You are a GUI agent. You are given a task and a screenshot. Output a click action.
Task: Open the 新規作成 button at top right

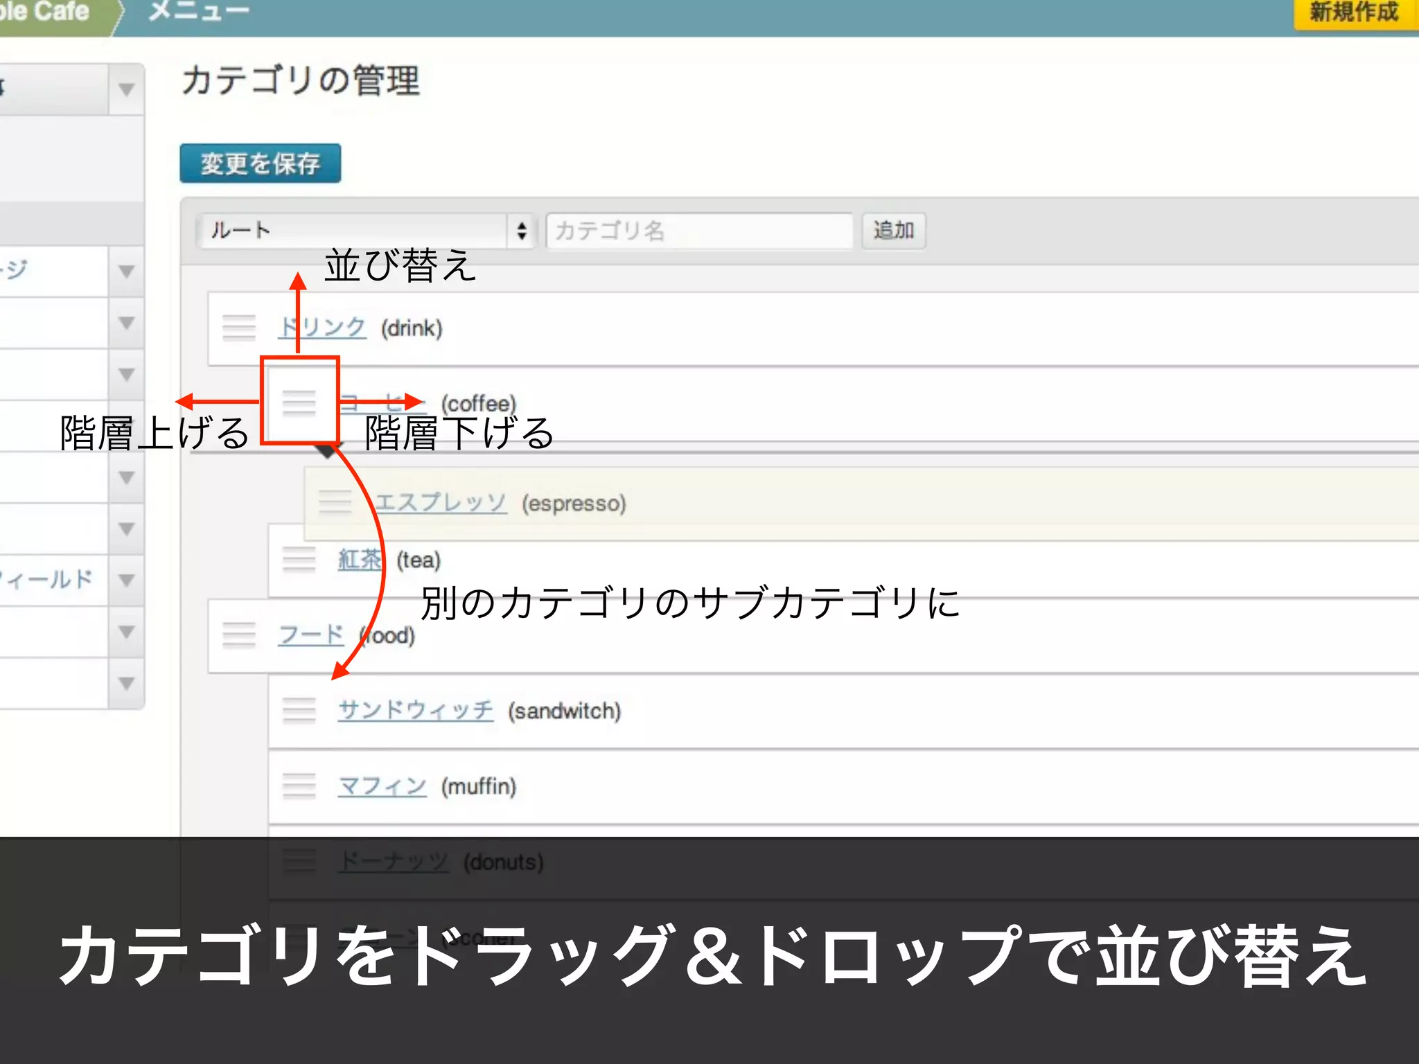tap(1353, 12)
